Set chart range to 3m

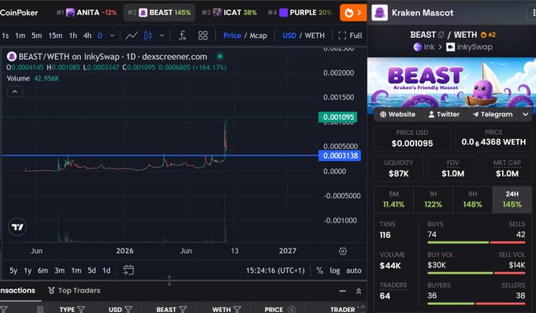click(59, 270)
